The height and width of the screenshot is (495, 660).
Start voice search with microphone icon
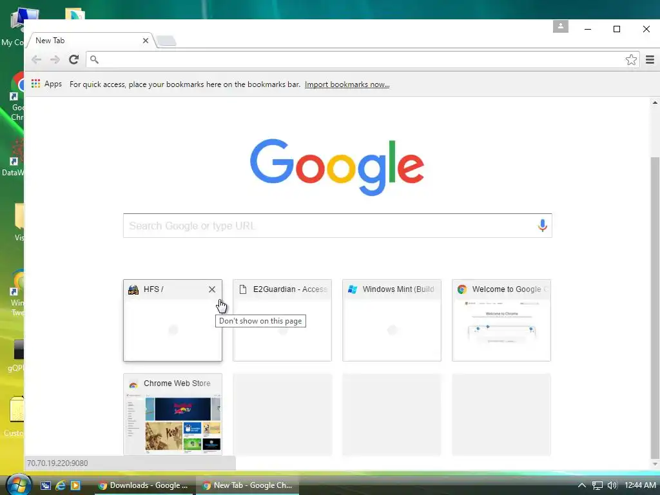coord(543,226)
